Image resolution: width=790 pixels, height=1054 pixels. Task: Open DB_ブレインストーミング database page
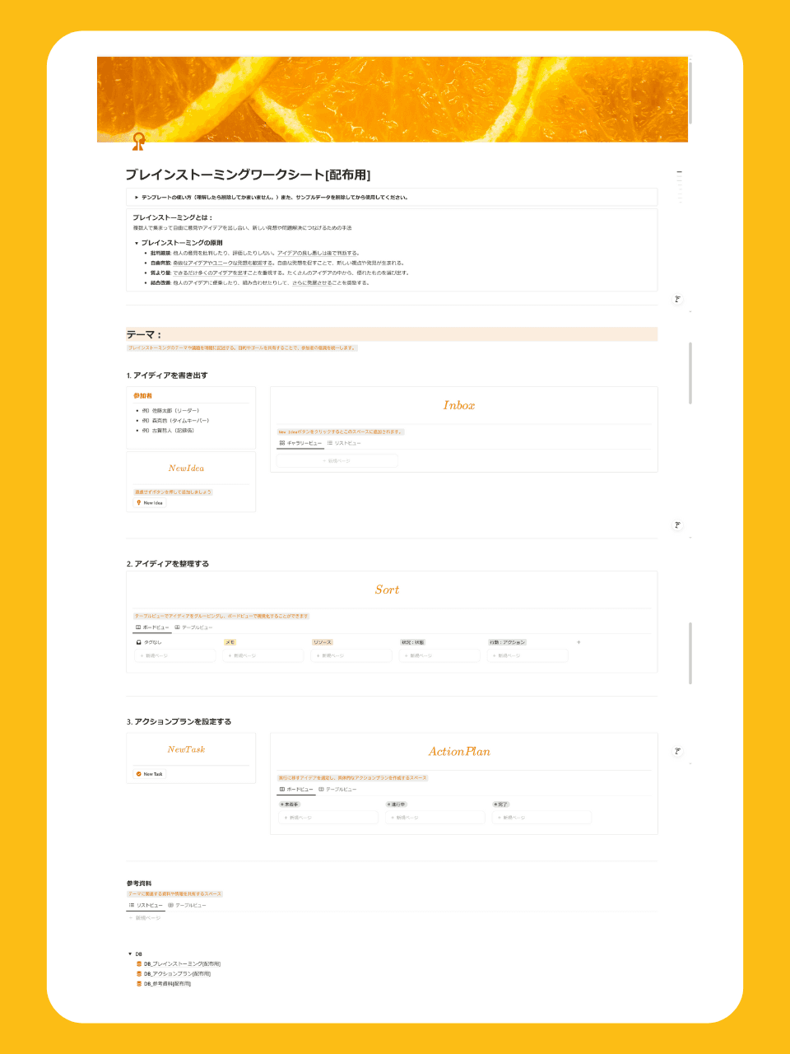pos(182,963)
